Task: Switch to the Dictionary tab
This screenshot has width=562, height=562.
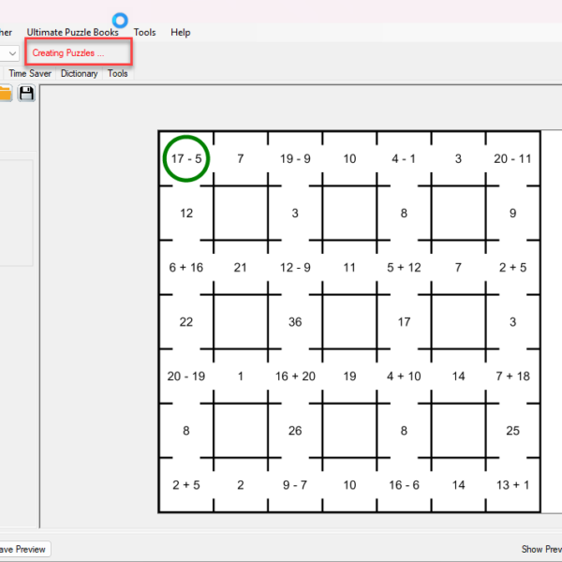Action: [x=79, y=73]
